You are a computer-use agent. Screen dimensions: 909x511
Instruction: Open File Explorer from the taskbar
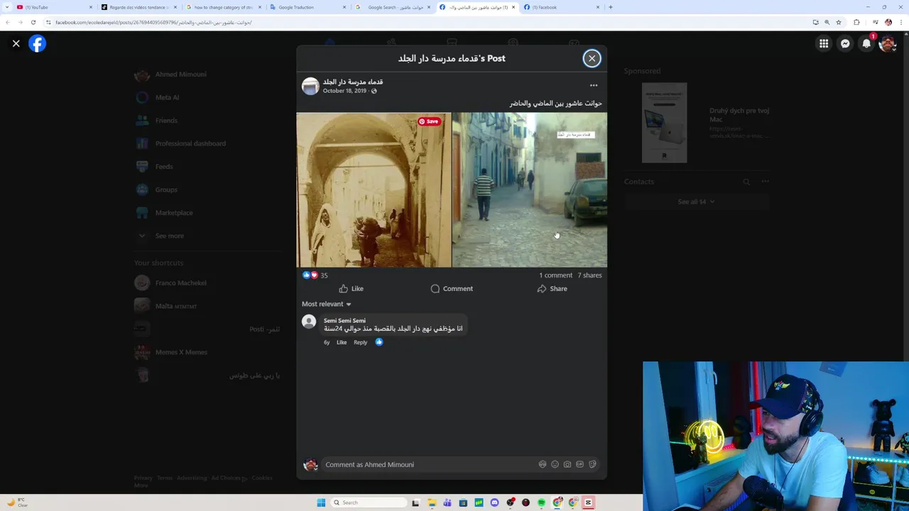[432, 502]
